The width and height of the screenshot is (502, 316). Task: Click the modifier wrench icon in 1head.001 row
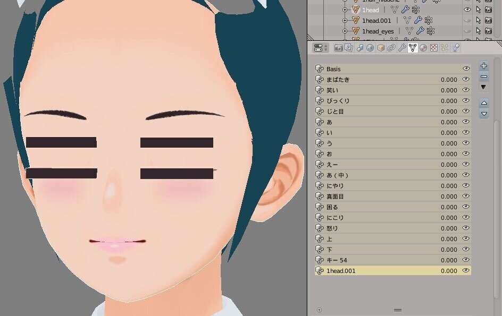pos(418,21)
